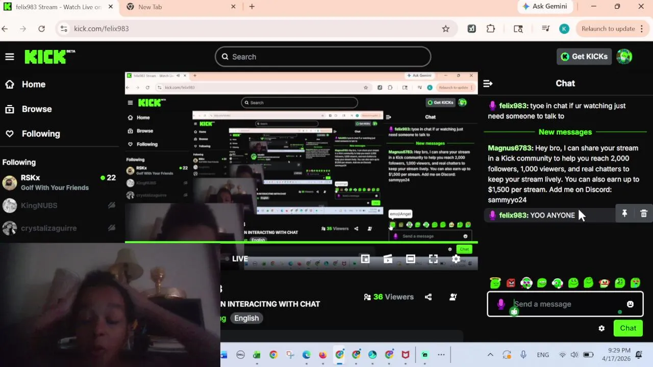The width and height of the screenshot is (653, 367).
Task: Open the emoji picker in message box
Action: pos(630,304)
